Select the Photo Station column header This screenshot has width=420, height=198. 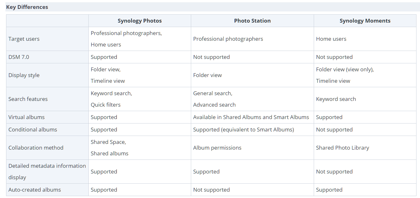point(252,21)
